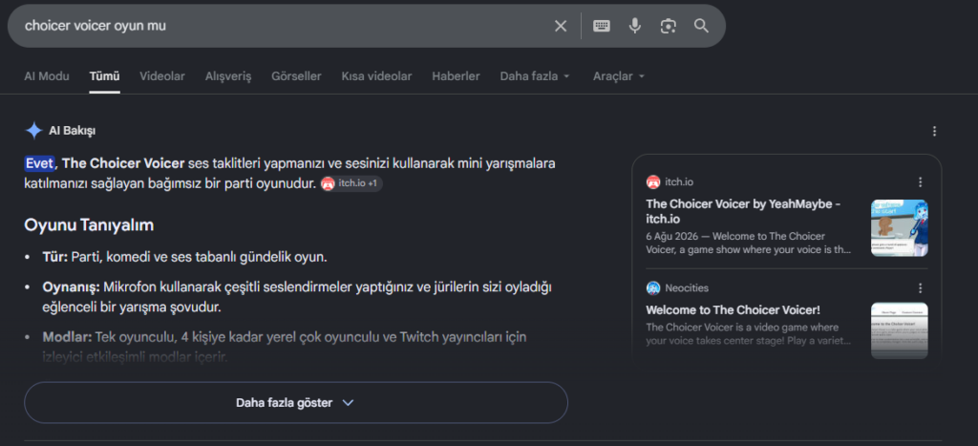Screen dimensions: 978x446
Task: Open Welcome to The Choicer Voicer! link
Action: coord(733,310)
